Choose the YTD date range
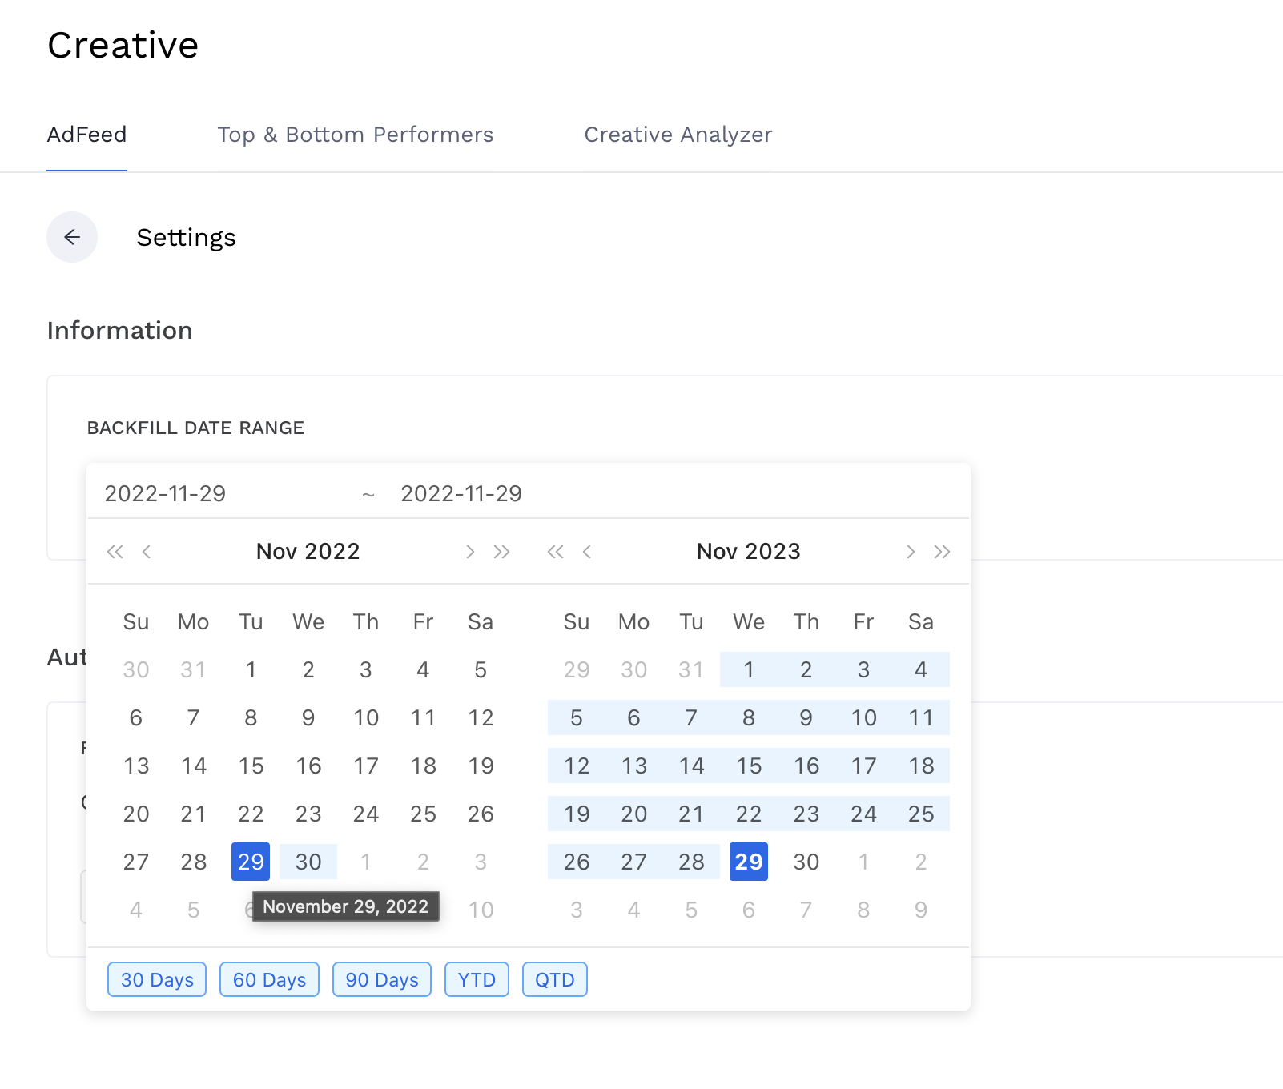 coord(477,978)
